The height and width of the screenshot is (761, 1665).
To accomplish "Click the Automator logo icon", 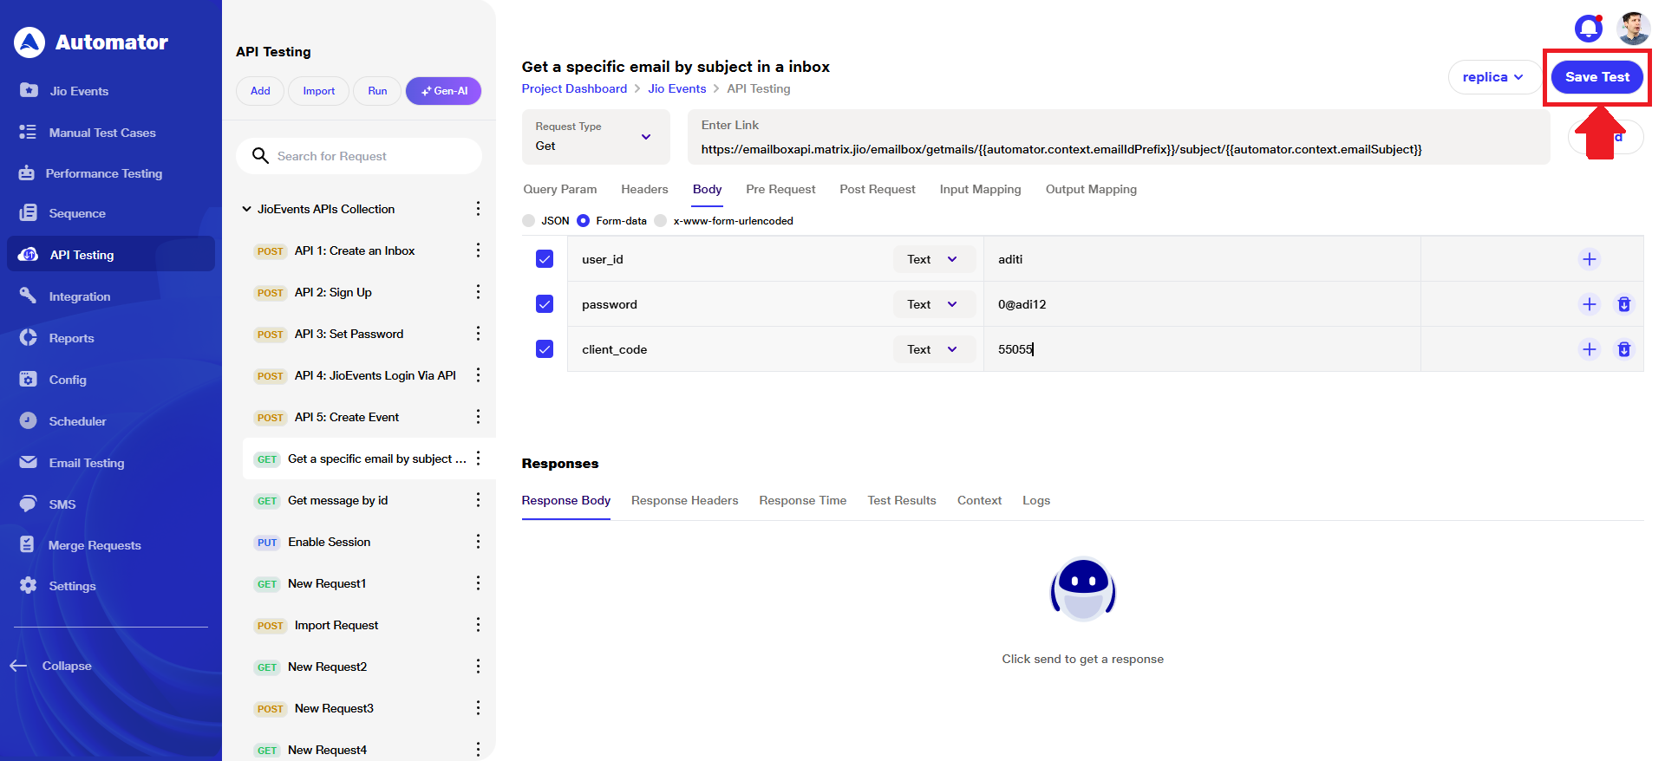I will tap(29, 42).
